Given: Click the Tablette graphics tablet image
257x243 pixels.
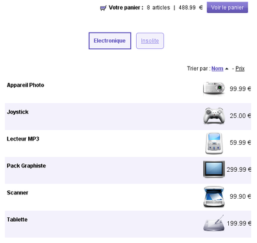Looking at the screenshot, I should [214, 223].
